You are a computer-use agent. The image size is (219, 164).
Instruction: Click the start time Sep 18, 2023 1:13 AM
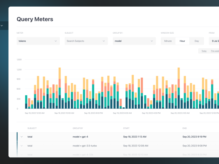click(x=135, y=137)
